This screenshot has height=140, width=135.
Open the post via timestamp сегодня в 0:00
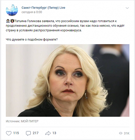point(32,12)
